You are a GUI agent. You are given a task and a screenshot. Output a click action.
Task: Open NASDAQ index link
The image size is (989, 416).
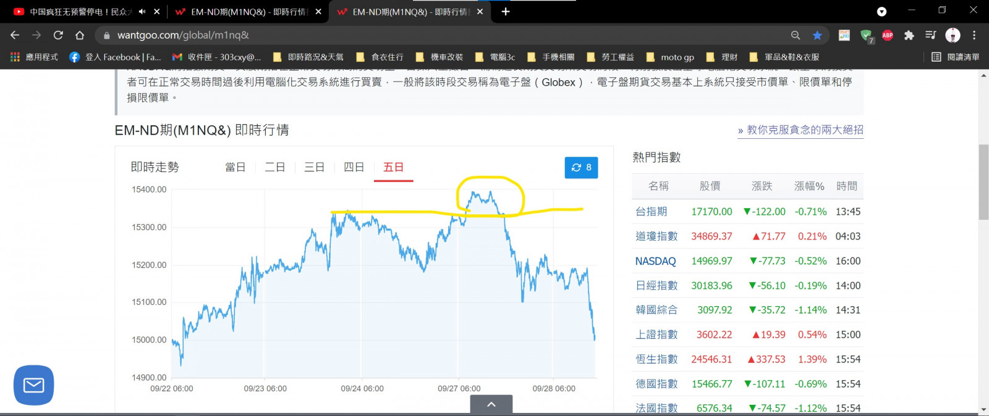[656, 261]
